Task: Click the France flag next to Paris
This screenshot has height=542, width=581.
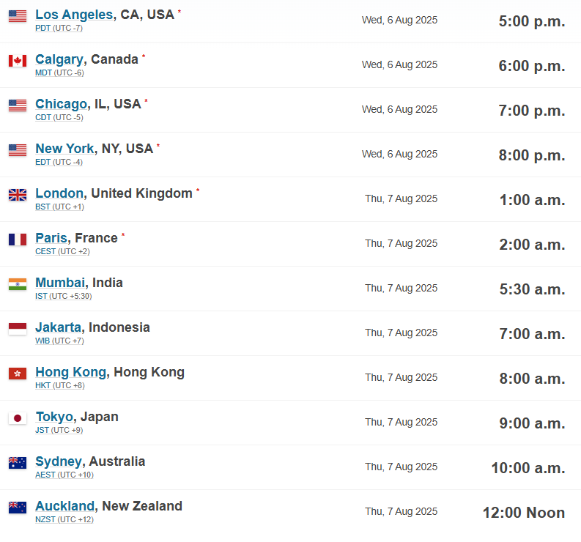Action: (x=18, y=240)
